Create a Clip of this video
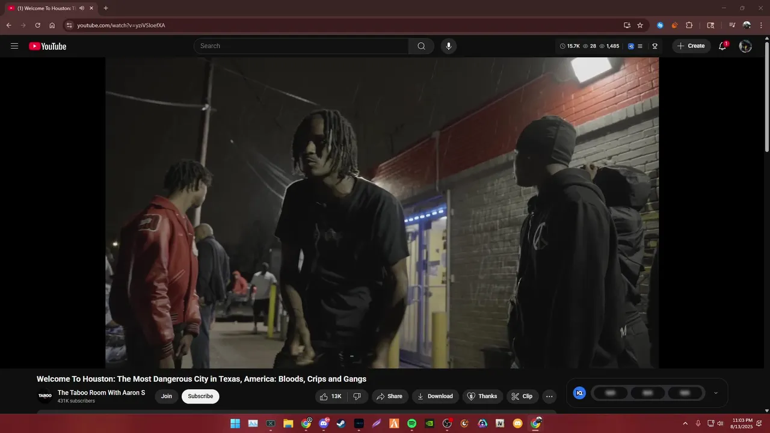770x433 pixels. 522,396
